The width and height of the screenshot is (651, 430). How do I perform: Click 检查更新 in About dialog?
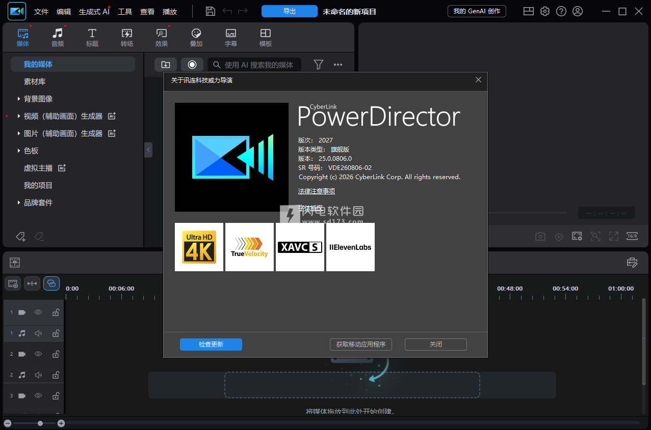coord(211,345)
